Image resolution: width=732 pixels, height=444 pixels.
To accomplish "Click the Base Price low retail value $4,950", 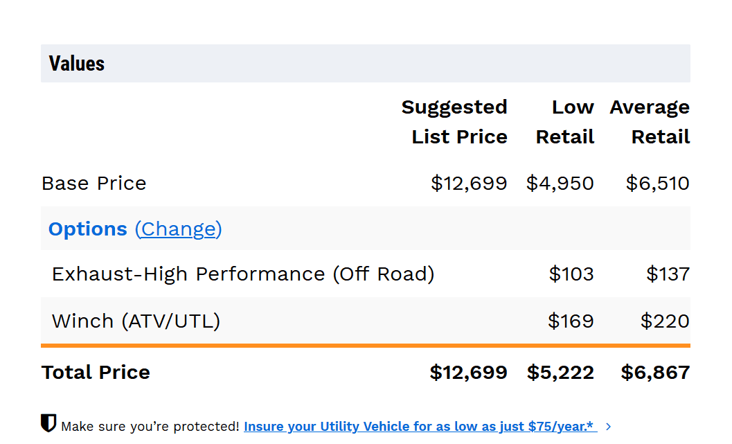I will [x=560, y=184].
